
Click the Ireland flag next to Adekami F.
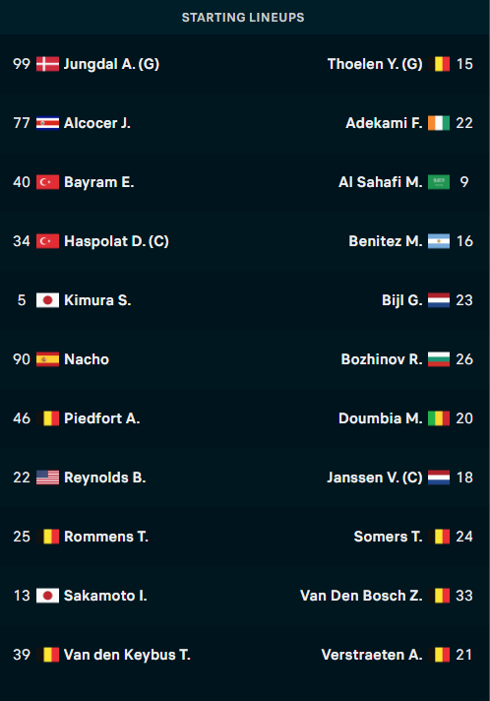[439, 123]
